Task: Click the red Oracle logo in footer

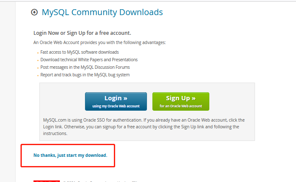Action: [x=46, y=181]
